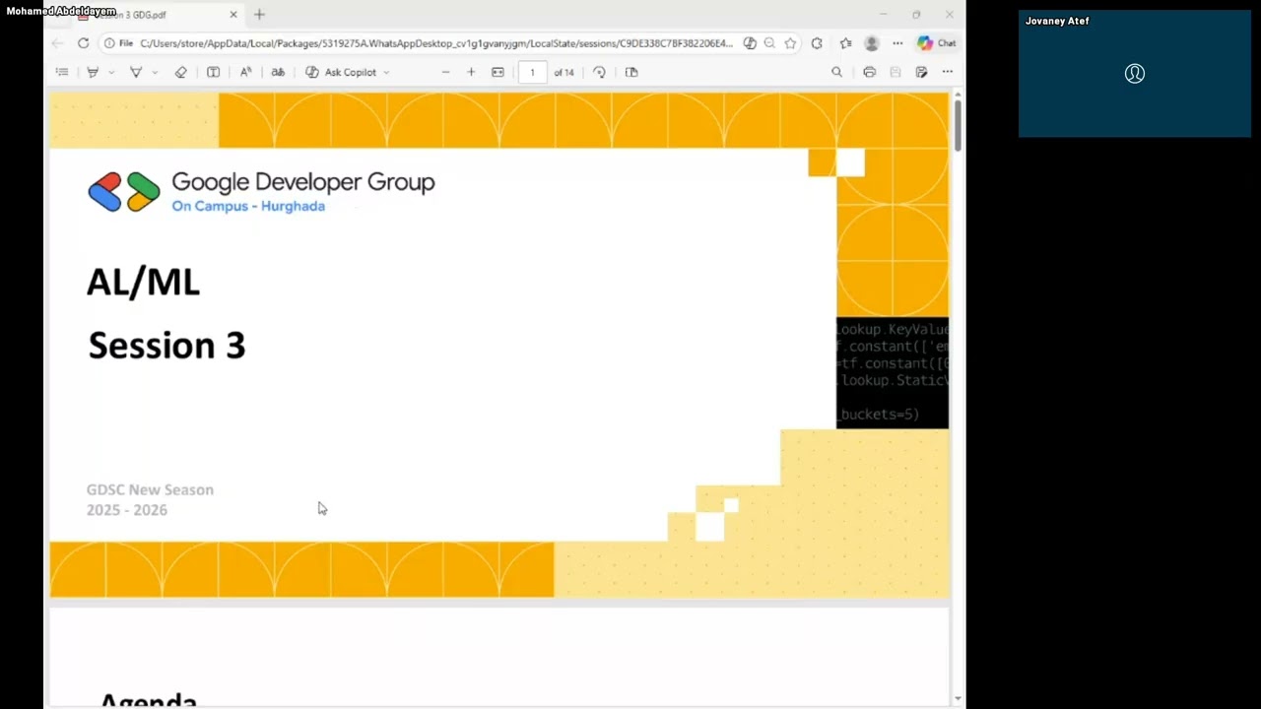Click the 'AL/ML' title text

coord(143,283)
